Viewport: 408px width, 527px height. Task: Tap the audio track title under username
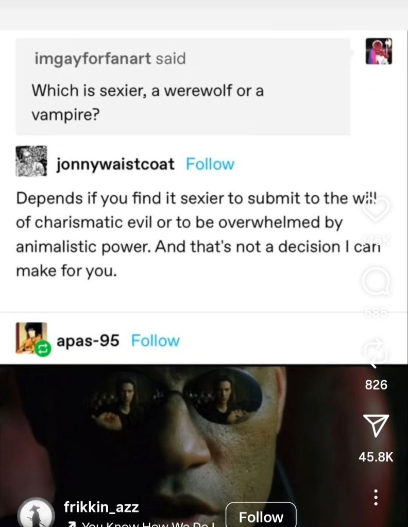click(141, 524)
